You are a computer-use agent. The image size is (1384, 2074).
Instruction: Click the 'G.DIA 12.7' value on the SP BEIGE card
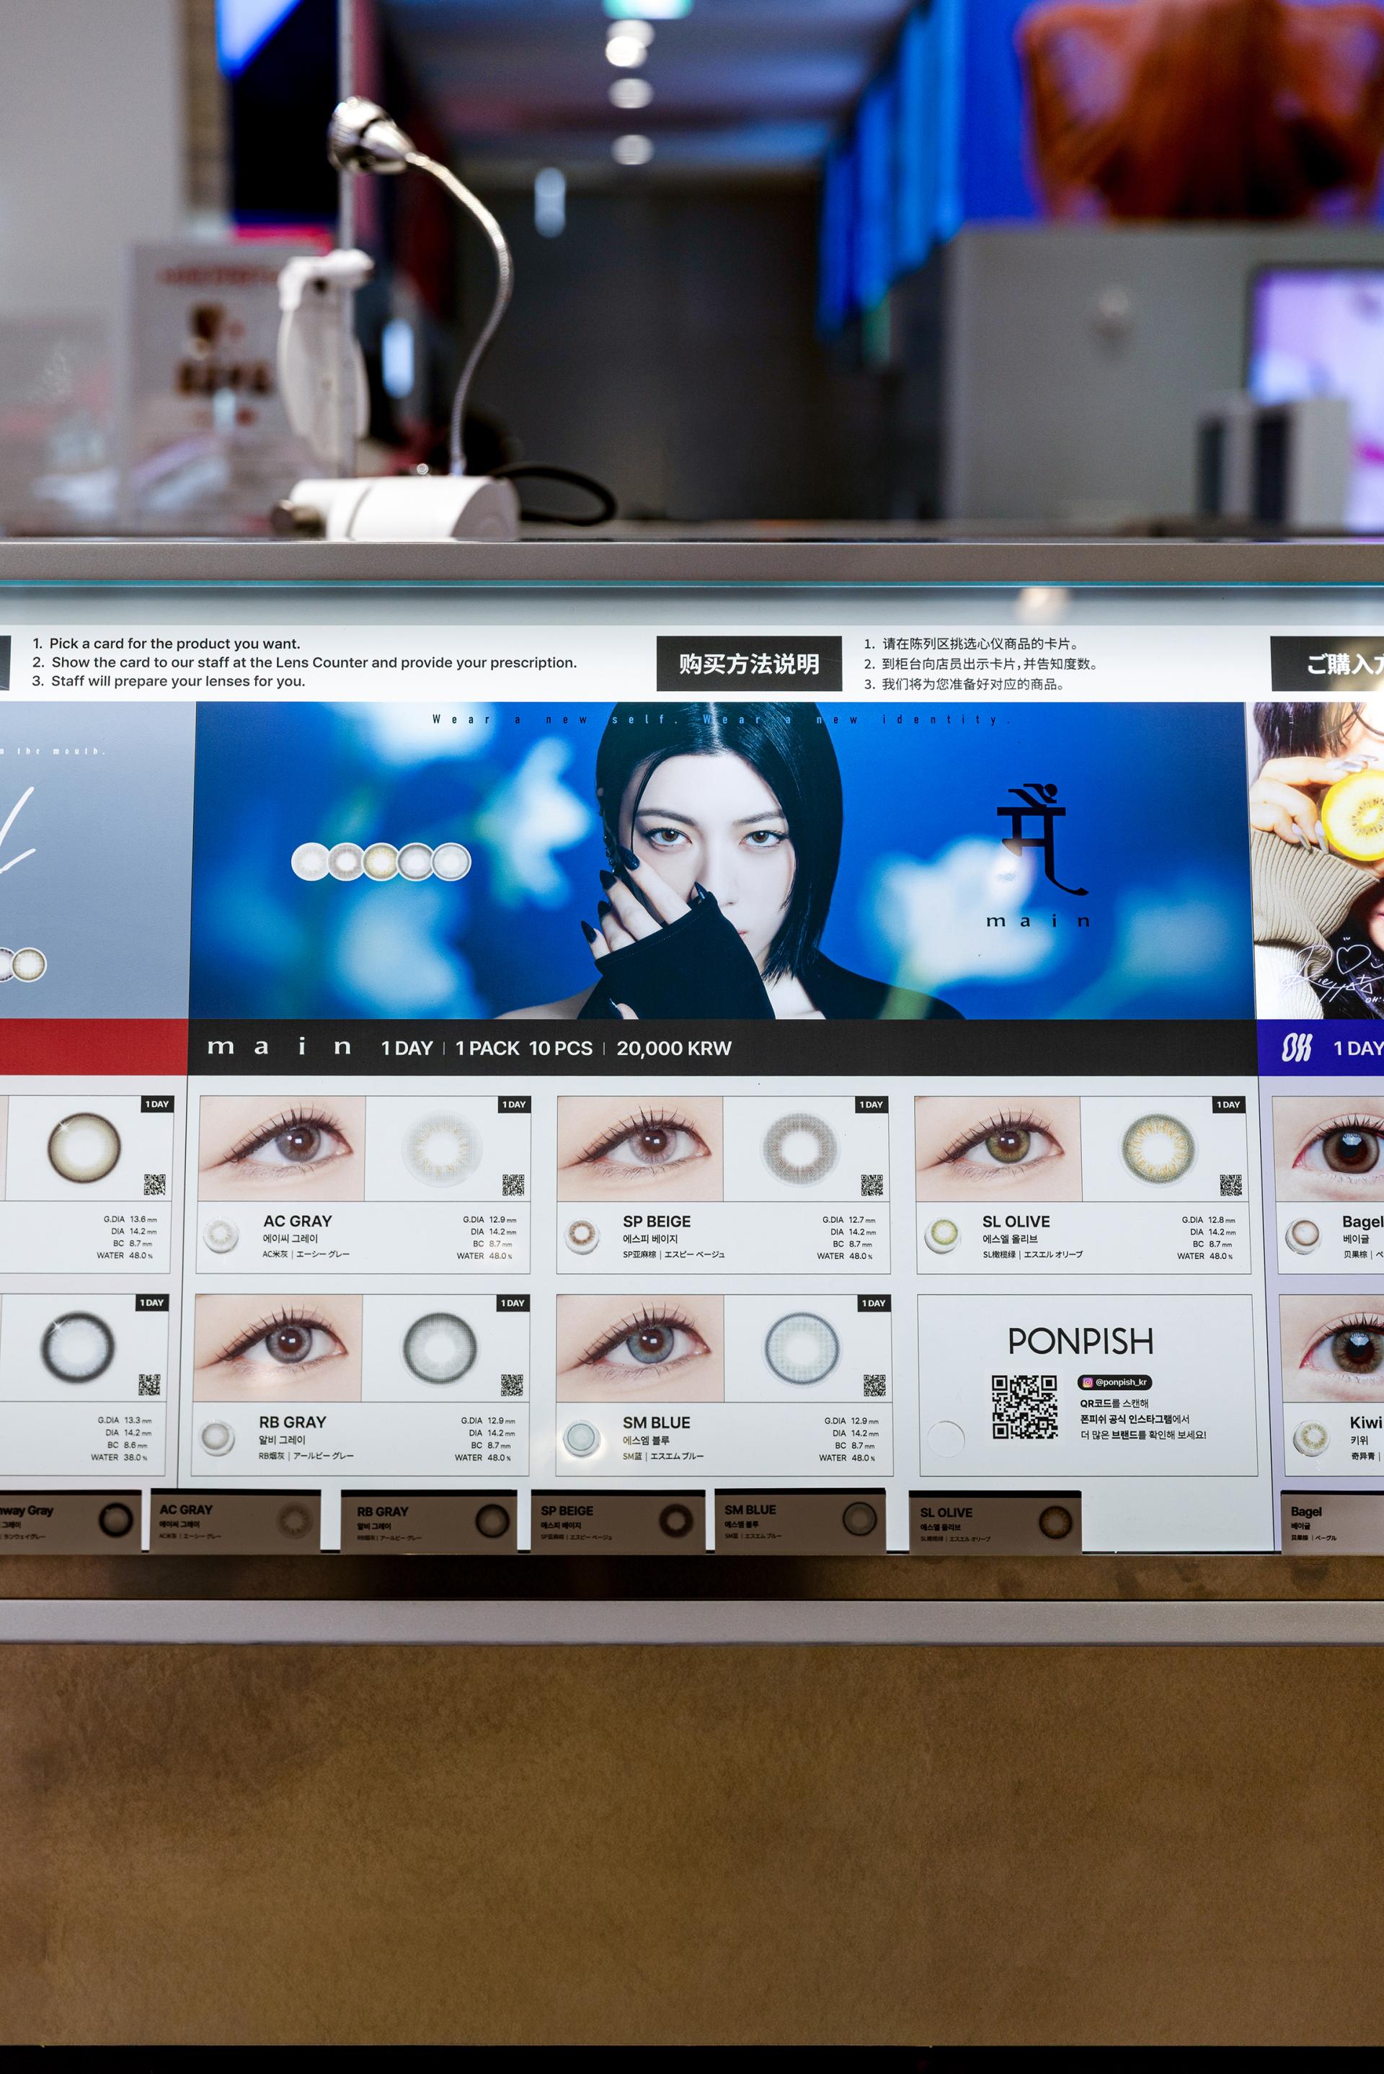point(848,1219)
